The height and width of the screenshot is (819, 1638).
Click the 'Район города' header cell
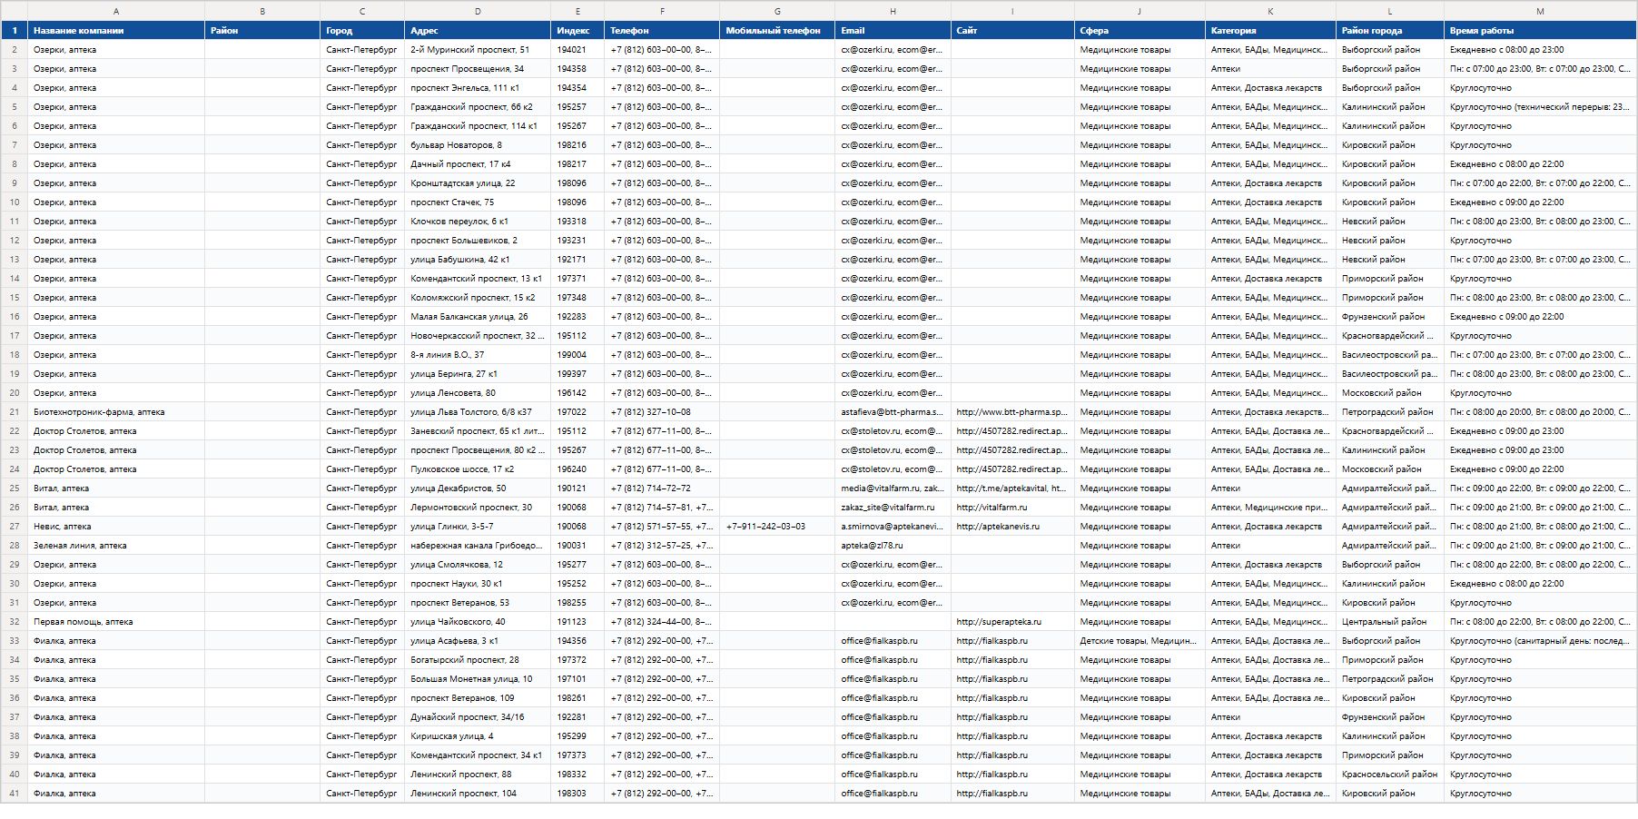pos(1390,30)
